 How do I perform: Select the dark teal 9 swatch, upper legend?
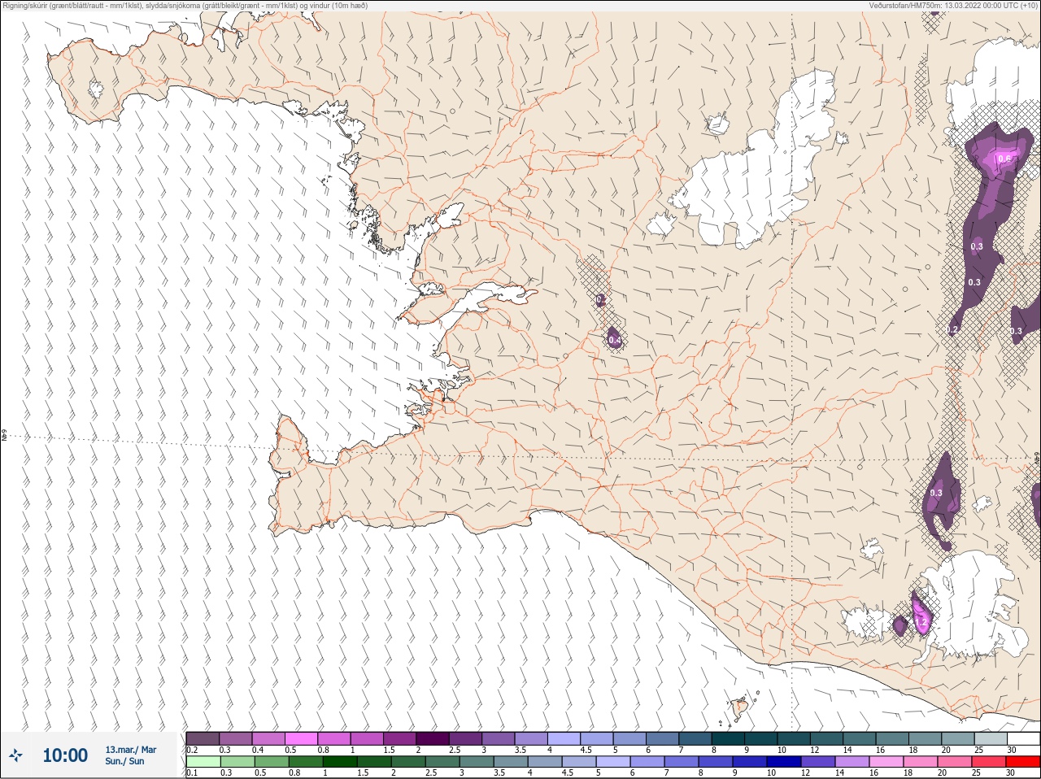pyautogui.click(x=761, y=738)
